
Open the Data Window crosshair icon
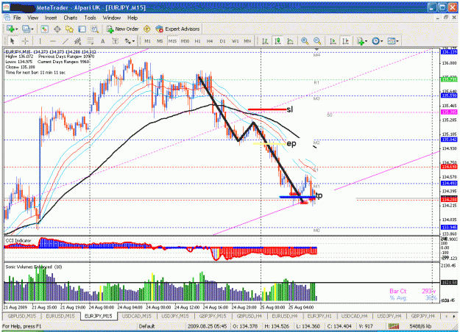pos(57,29)
